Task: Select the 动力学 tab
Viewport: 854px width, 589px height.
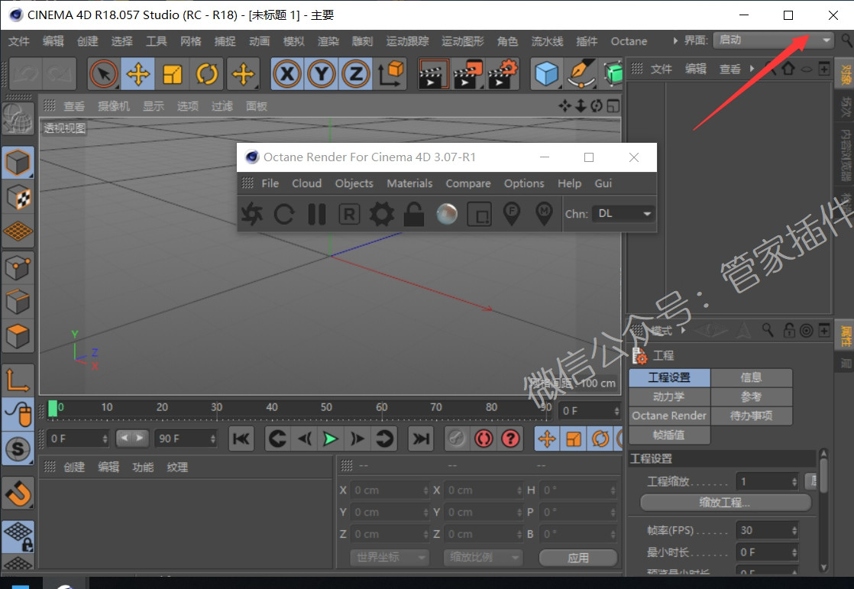Action: tap(669, 396)
